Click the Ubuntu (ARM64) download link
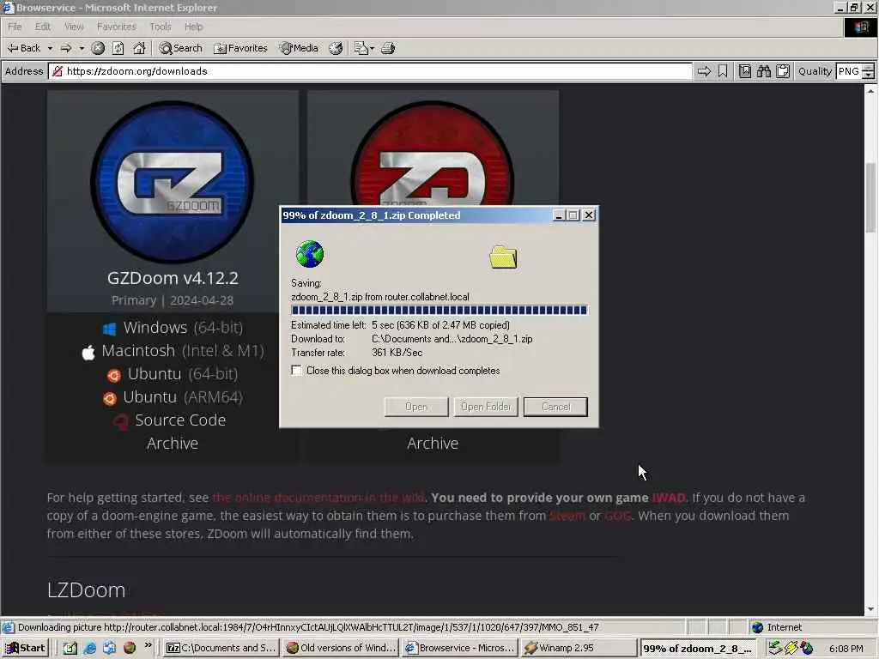 pos(173,397)
